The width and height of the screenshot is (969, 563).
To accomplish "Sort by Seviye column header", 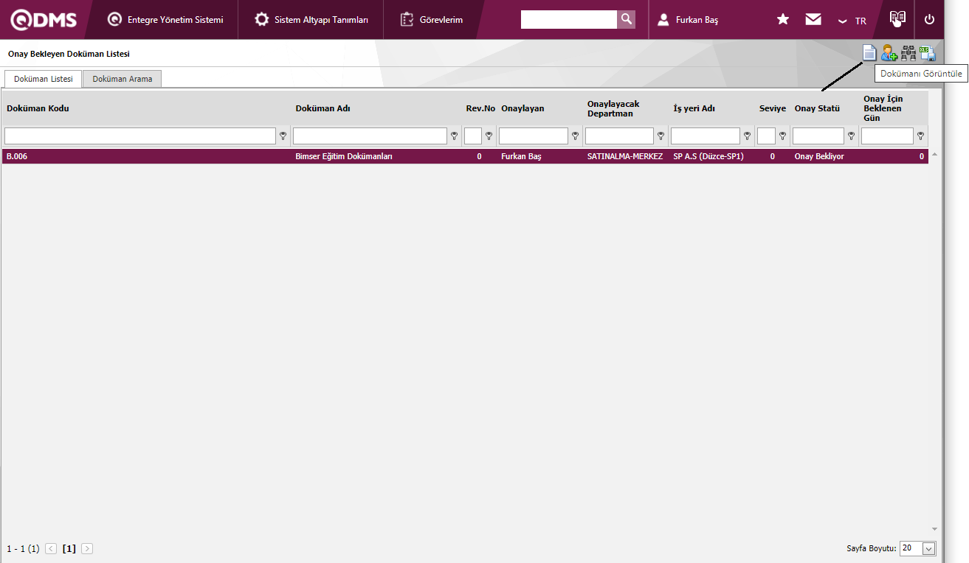I will pyautogui.click(x=773, y=108).
